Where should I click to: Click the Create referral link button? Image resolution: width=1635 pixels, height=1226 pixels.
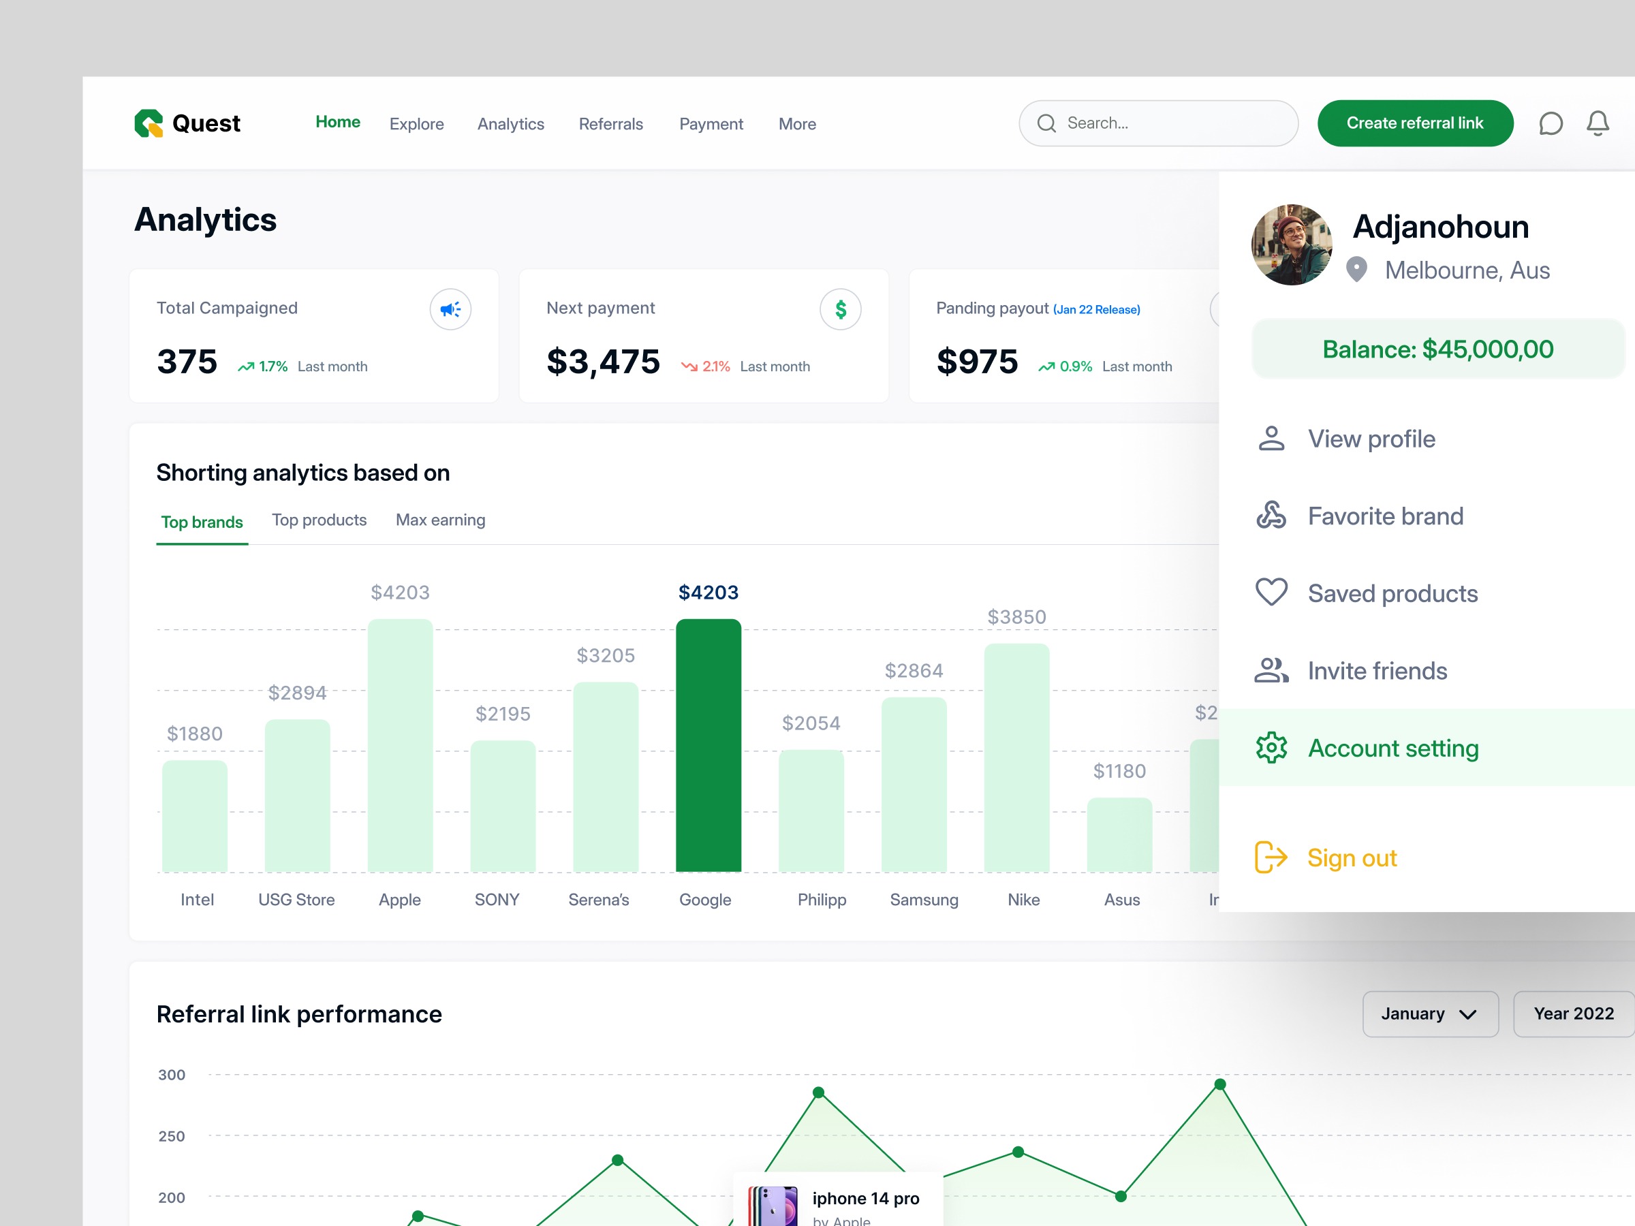(x=1415, y=123)
